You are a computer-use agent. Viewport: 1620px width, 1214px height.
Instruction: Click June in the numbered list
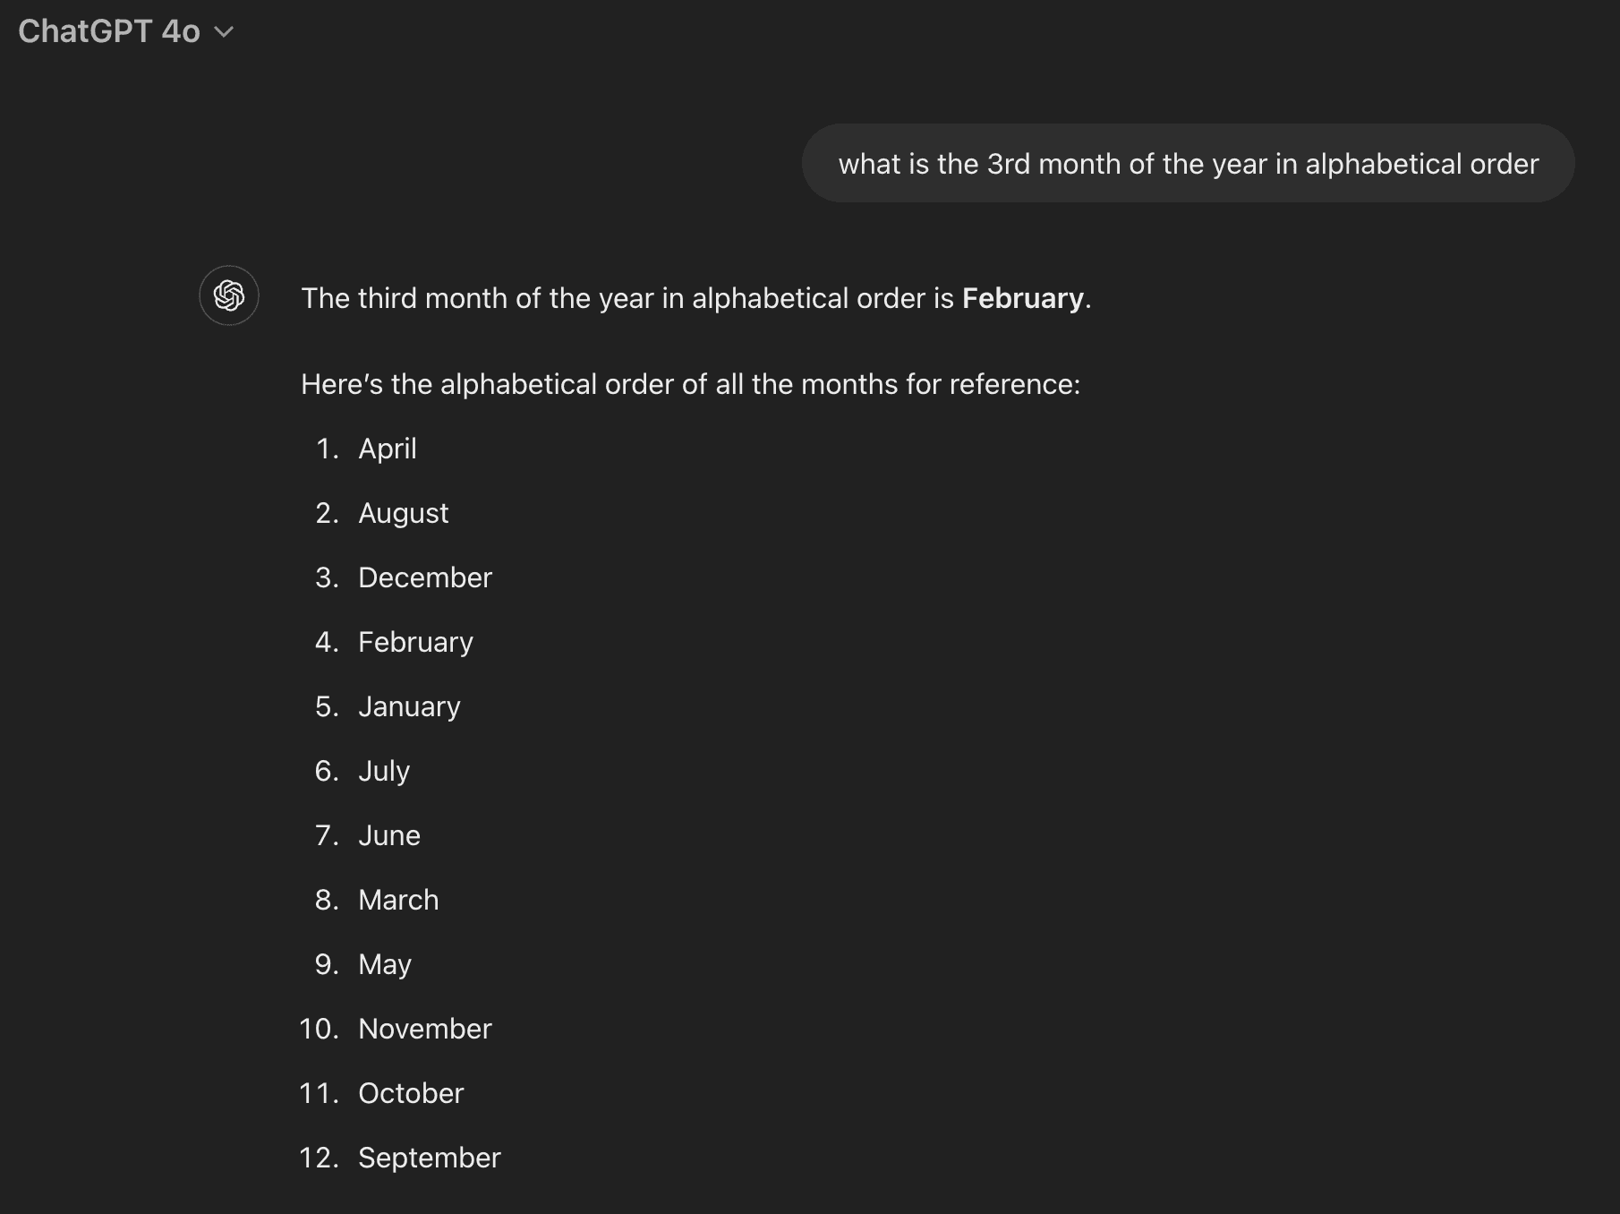pos(388,835)
